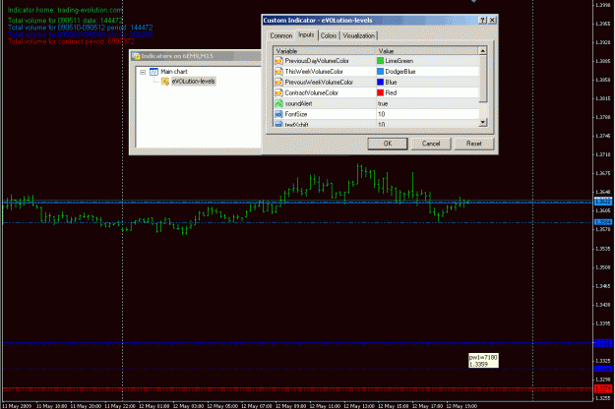The image size is (615, 409).
Task: Click the red price tag on the price axis
Action: (603, 388)
